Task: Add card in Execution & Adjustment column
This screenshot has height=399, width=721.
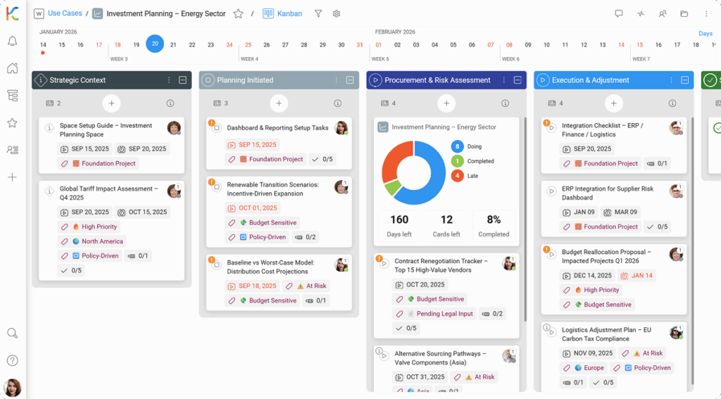Action: tap(613, 103)
